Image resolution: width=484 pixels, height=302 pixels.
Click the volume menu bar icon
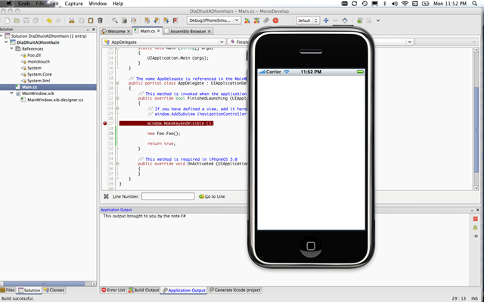[x=395, y=4]
